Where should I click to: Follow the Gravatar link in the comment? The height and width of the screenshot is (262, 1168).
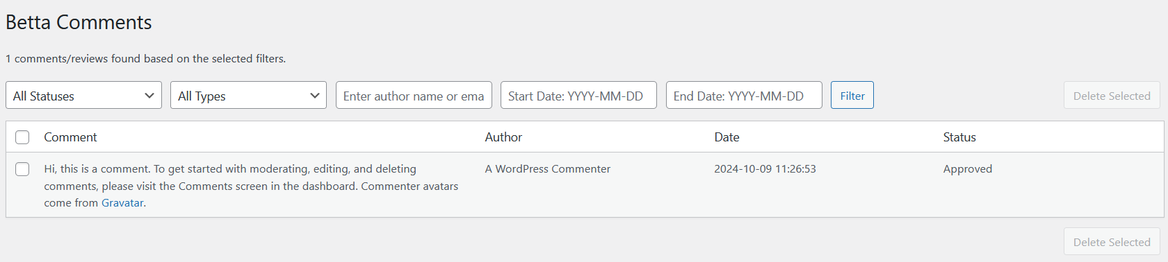[122, 203]
